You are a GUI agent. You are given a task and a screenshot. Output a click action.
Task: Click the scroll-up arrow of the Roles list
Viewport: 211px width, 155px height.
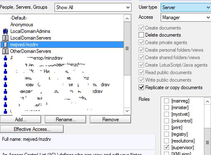(207, 101)
